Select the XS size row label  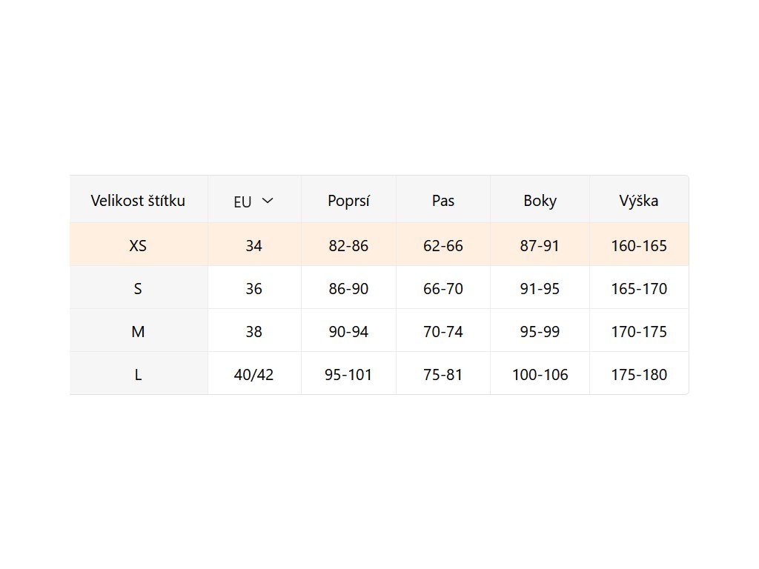click(138, 246)
